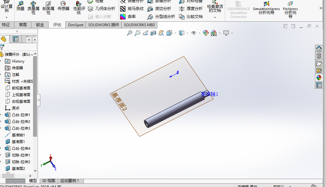Open View Orientation dropdown arrow
This screenshot has width=326, height=187.
175,33
